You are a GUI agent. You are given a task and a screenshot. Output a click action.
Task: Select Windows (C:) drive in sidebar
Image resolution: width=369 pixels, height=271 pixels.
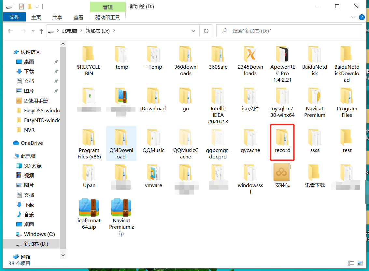pos(35,234)
